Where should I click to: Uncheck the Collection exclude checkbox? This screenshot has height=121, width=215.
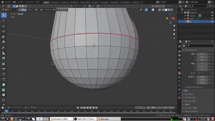coord(185,13)
